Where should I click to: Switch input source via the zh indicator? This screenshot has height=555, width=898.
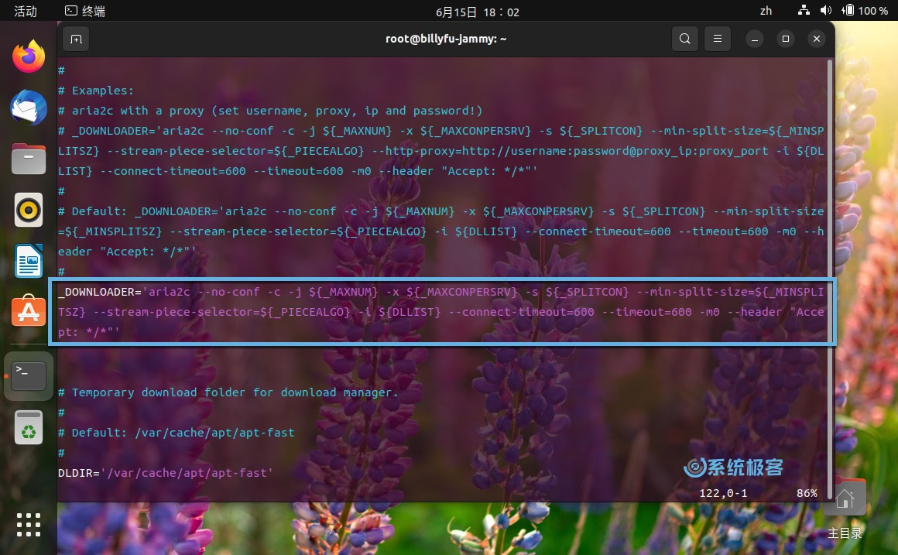coord(766,11)
